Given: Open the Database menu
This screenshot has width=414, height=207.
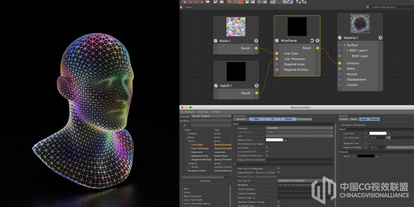Looking at the screenshot, I should click(190, 112).
